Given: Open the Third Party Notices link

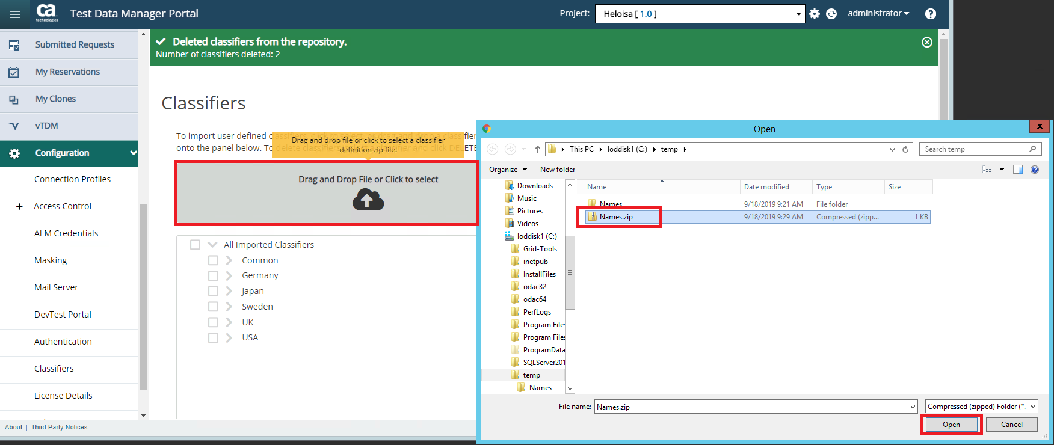Looking at the screenshot, I should click(x=59, y=427).
